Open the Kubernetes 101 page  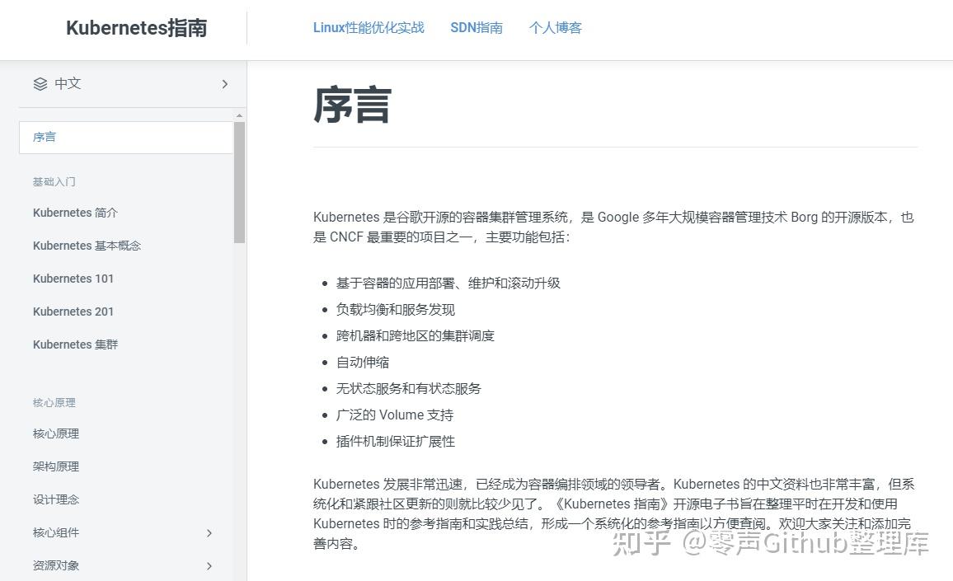pyautogui.click(x=73, y=279)
